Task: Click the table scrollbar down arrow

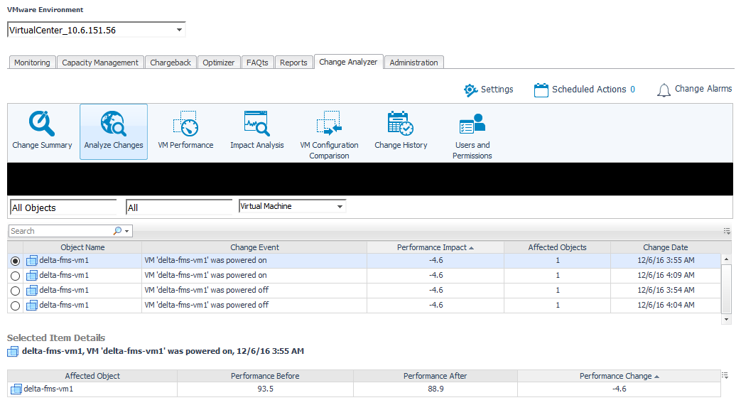Action: tap(726, 320)
